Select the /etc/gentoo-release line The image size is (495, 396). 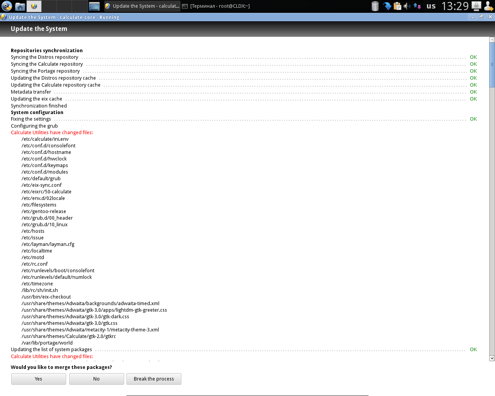click(x=44, y=212)
